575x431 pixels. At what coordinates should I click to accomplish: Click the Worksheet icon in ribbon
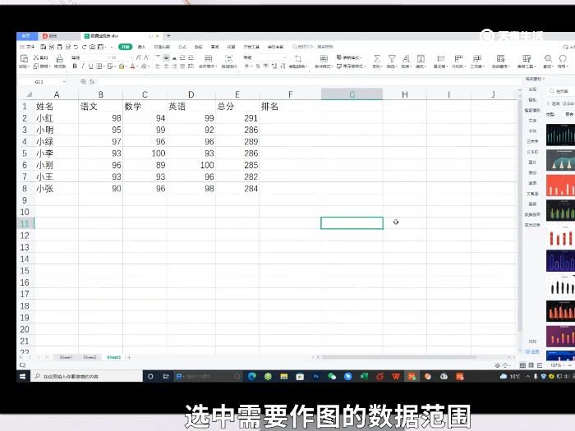pyautogui.click(x=477, y=58)
